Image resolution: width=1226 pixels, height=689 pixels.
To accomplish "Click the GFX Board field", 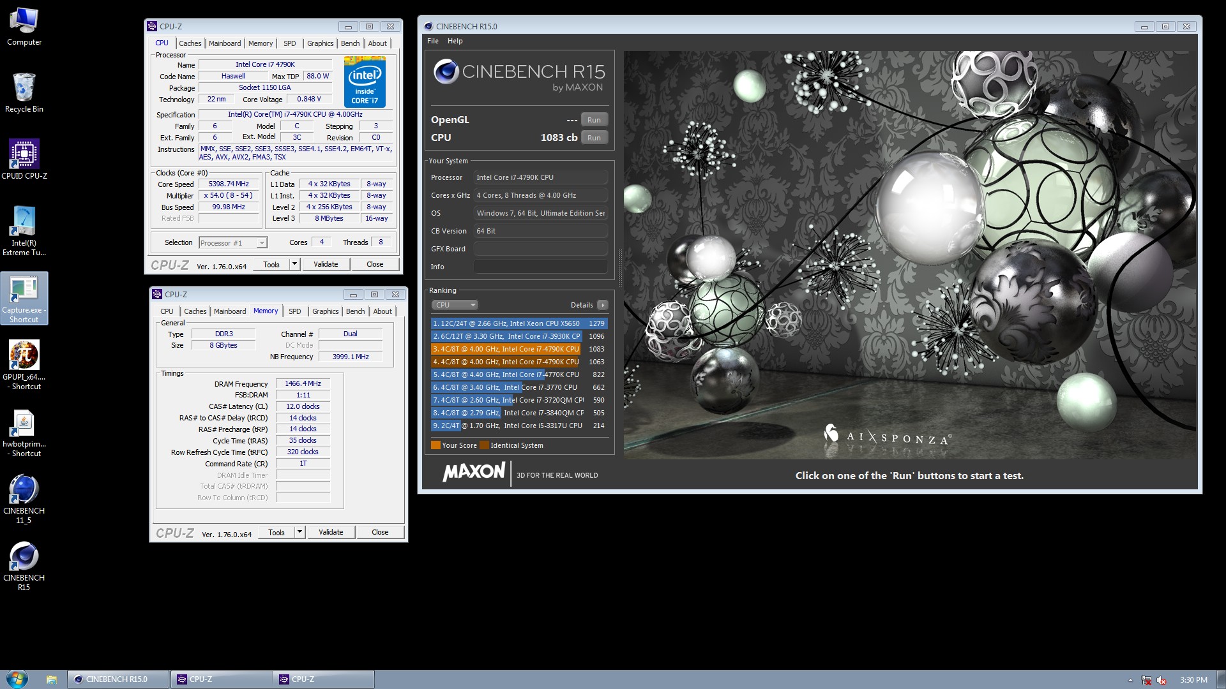I will (x=540, y=249).
